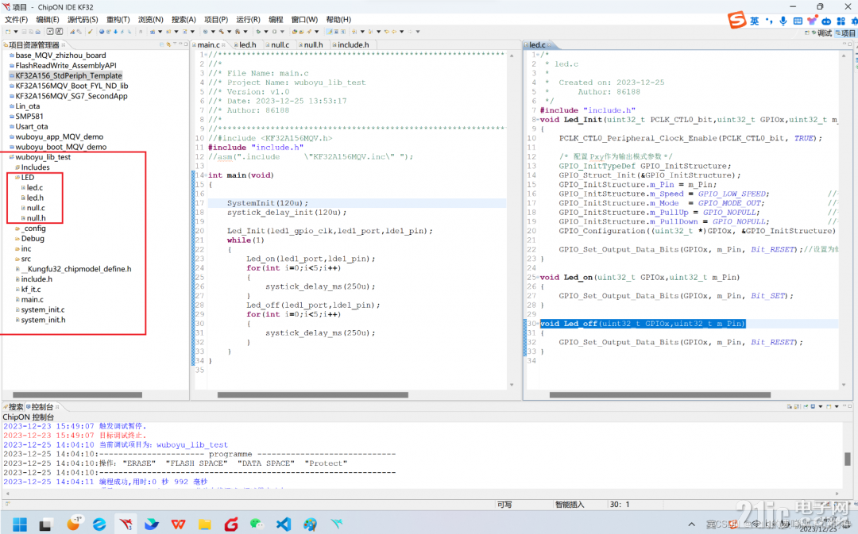The image size is (858, 534).
Task: Click the ChipON IDE taskbar icon
Action: [126, 524]
